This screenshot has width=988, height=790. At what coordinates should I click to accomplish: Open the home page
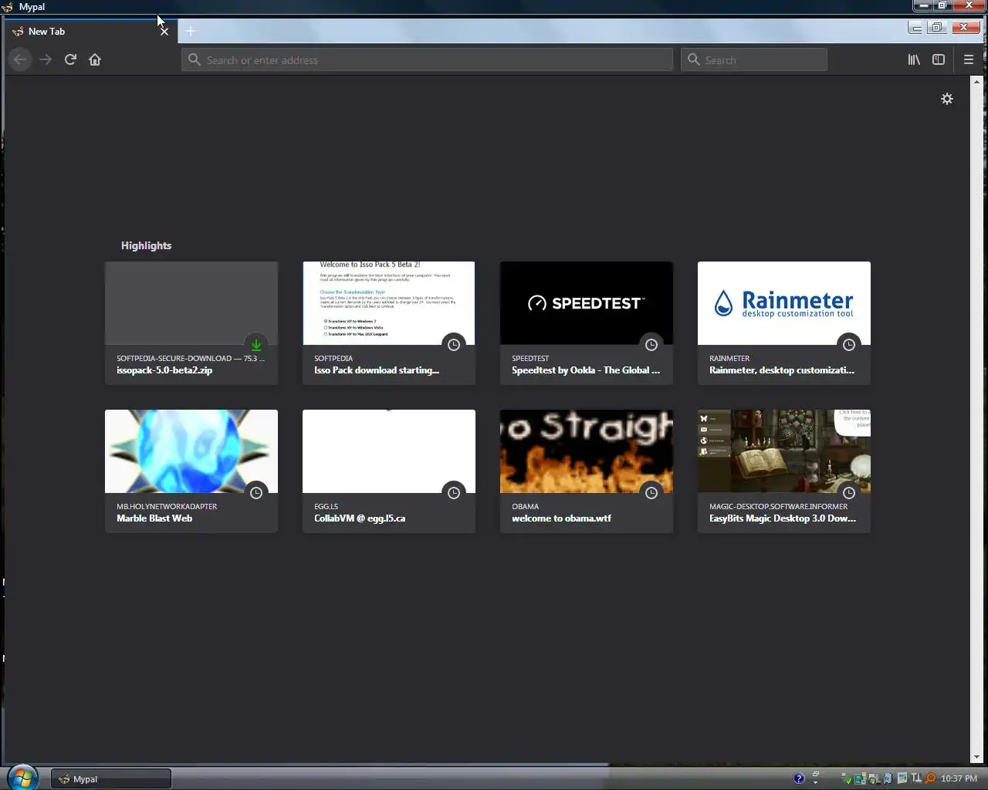pyautogui.click(x=95, y=59)
